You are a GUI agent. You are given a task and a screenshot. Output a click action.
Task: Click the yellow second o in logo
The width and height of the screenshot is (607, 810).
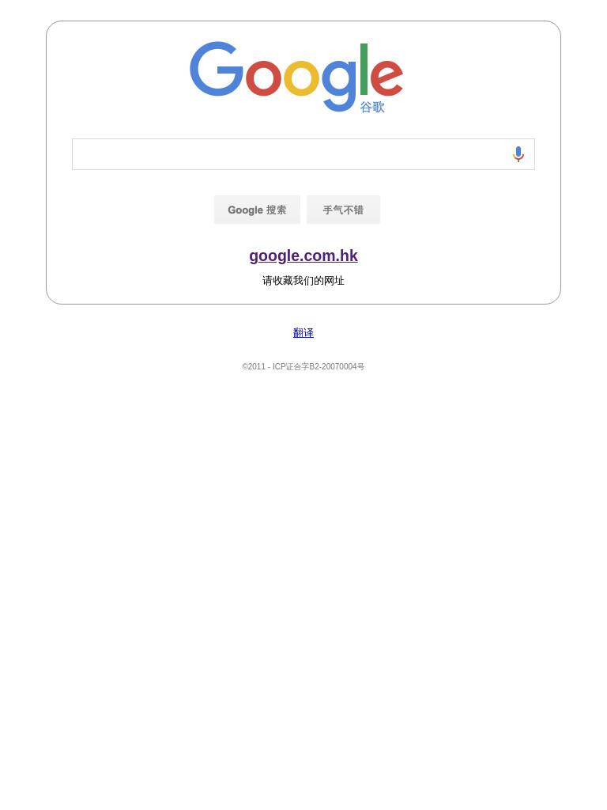[301, 78]
